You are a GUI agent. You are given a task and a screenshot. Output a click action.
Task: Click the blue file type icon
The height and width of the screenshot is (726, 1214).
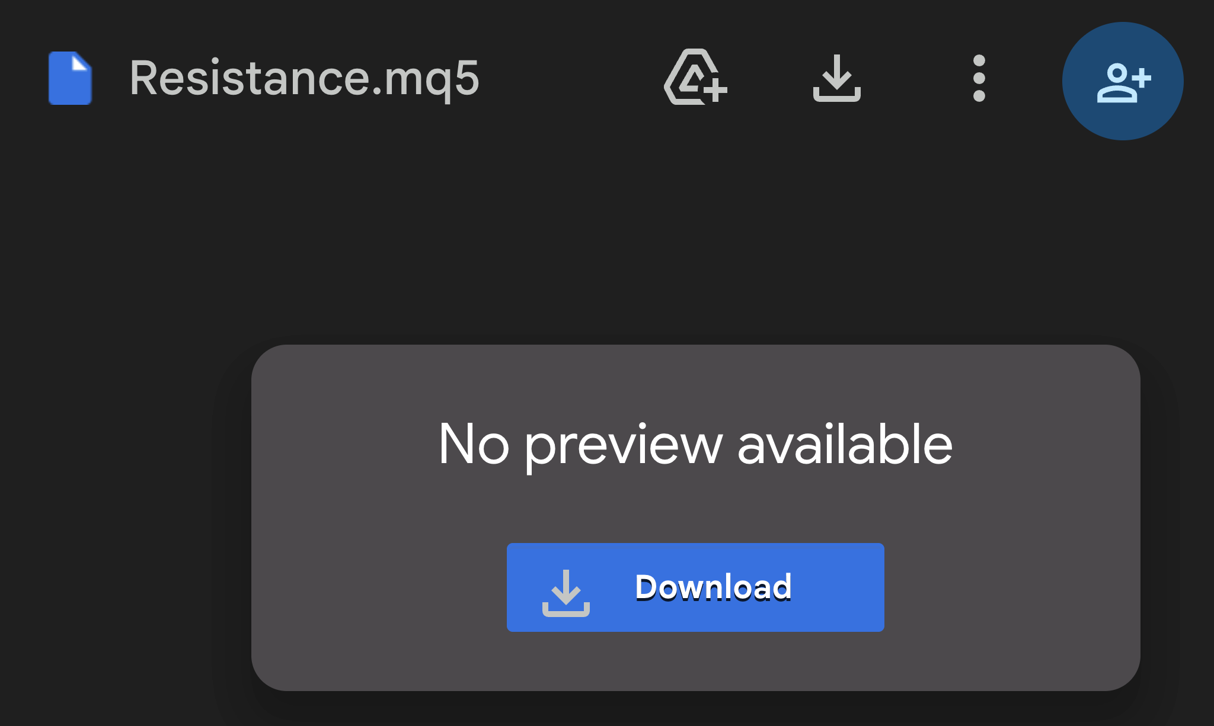pyautogui.click(x=70, y=78)
